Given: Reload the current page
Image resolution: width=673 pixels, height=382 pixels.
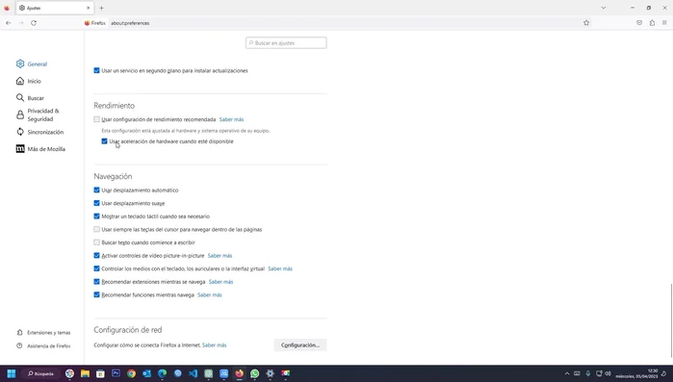Looking at the screenshot, I should tap(34, 23).
